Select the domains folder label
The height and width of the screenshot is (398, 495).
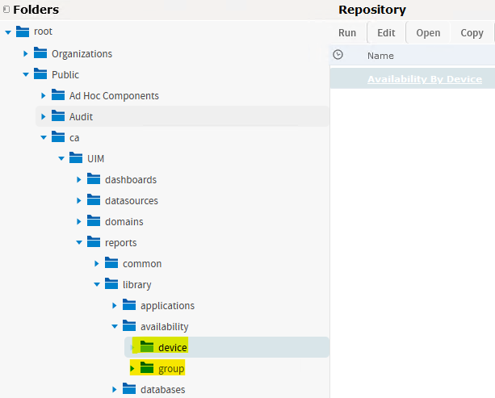pos(124,221)
